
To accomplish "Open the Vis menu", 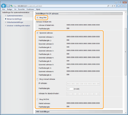I will pos(15,9).
